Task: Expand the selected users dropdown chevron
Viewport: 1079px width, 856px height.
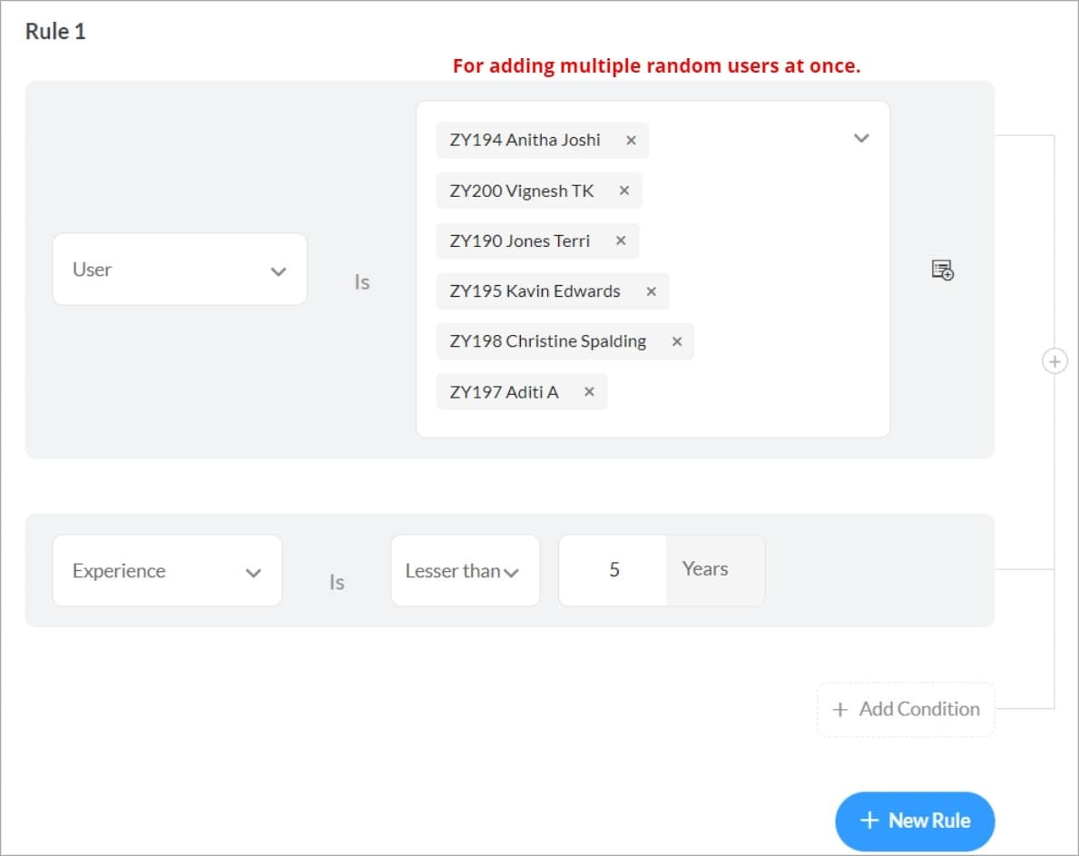Action: 861,138
